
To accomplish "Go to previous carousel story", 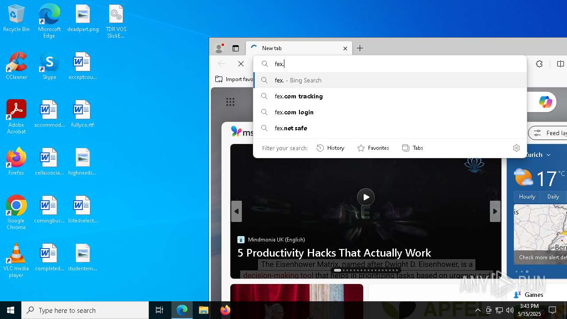I will 237,211.
